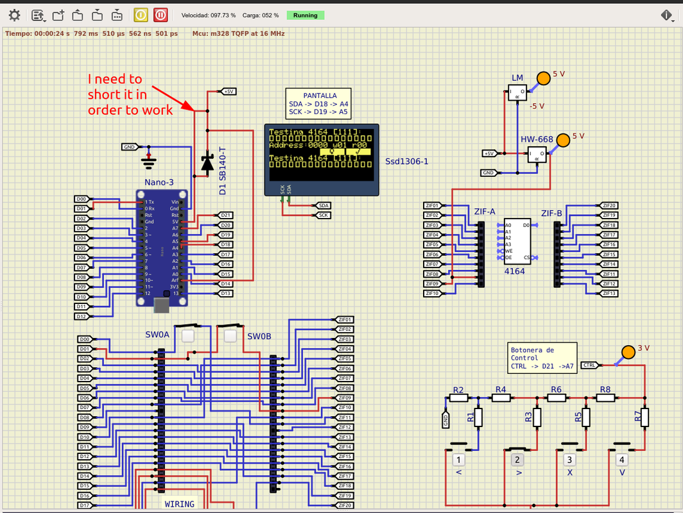Select the WIRING text label
The width and height of the screenshot is (683, 513).
pos(180,504)
